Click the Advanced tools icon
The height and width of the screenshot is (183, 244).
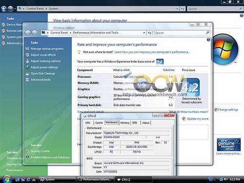[27, 80]
